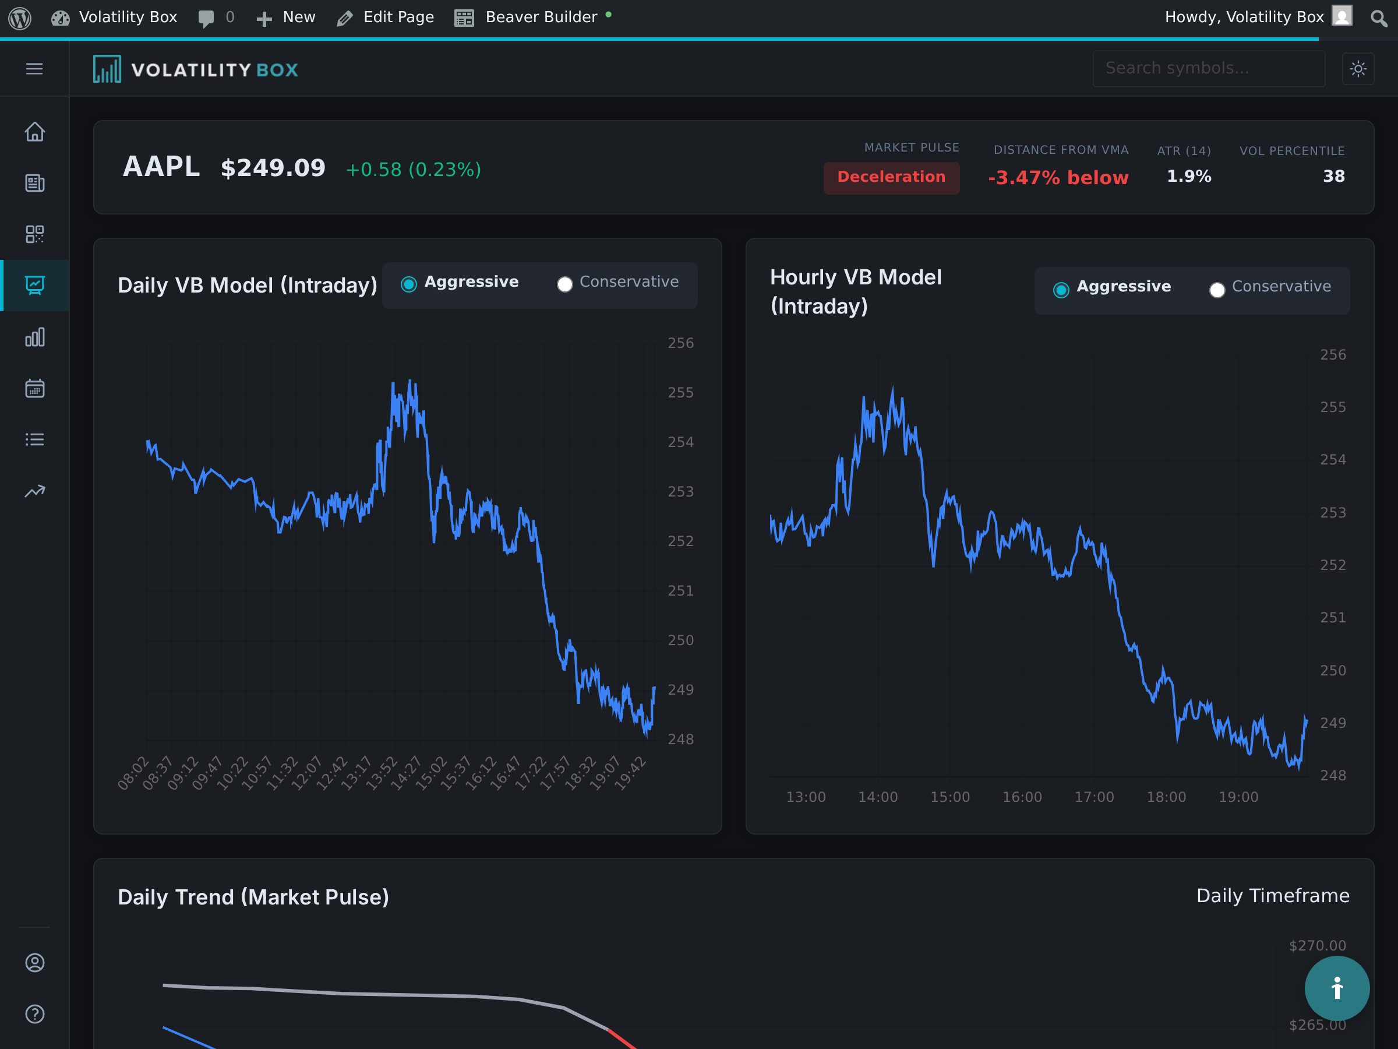Open the WordPress logo menu
This screenshot has height=1049, width=1398.
20,17
